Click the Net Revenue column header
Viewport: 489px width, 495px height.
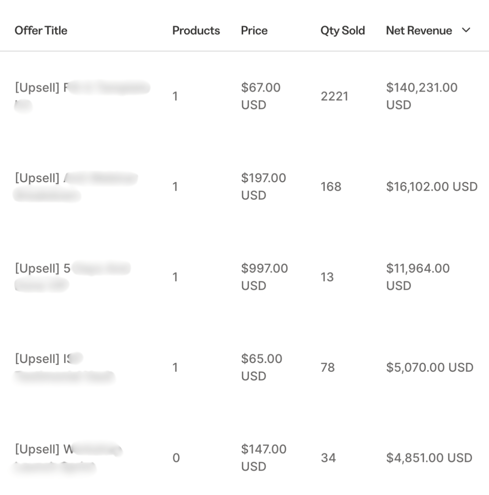click(x=419, y=31)
